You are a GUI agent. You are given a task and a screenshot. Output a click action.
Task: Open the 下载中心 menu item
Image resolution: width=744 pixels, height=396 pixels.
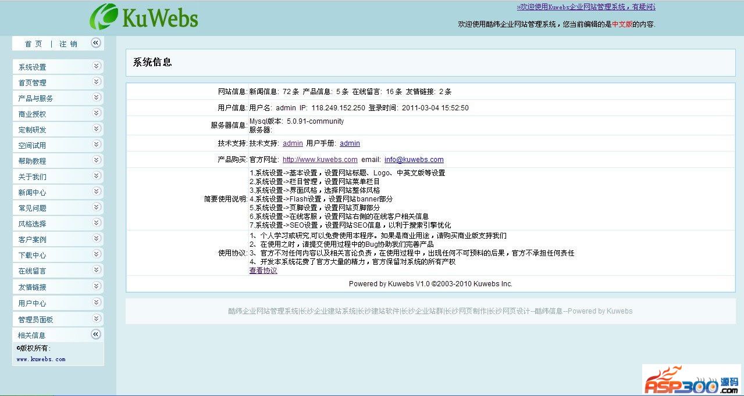(x=32, y=255)
